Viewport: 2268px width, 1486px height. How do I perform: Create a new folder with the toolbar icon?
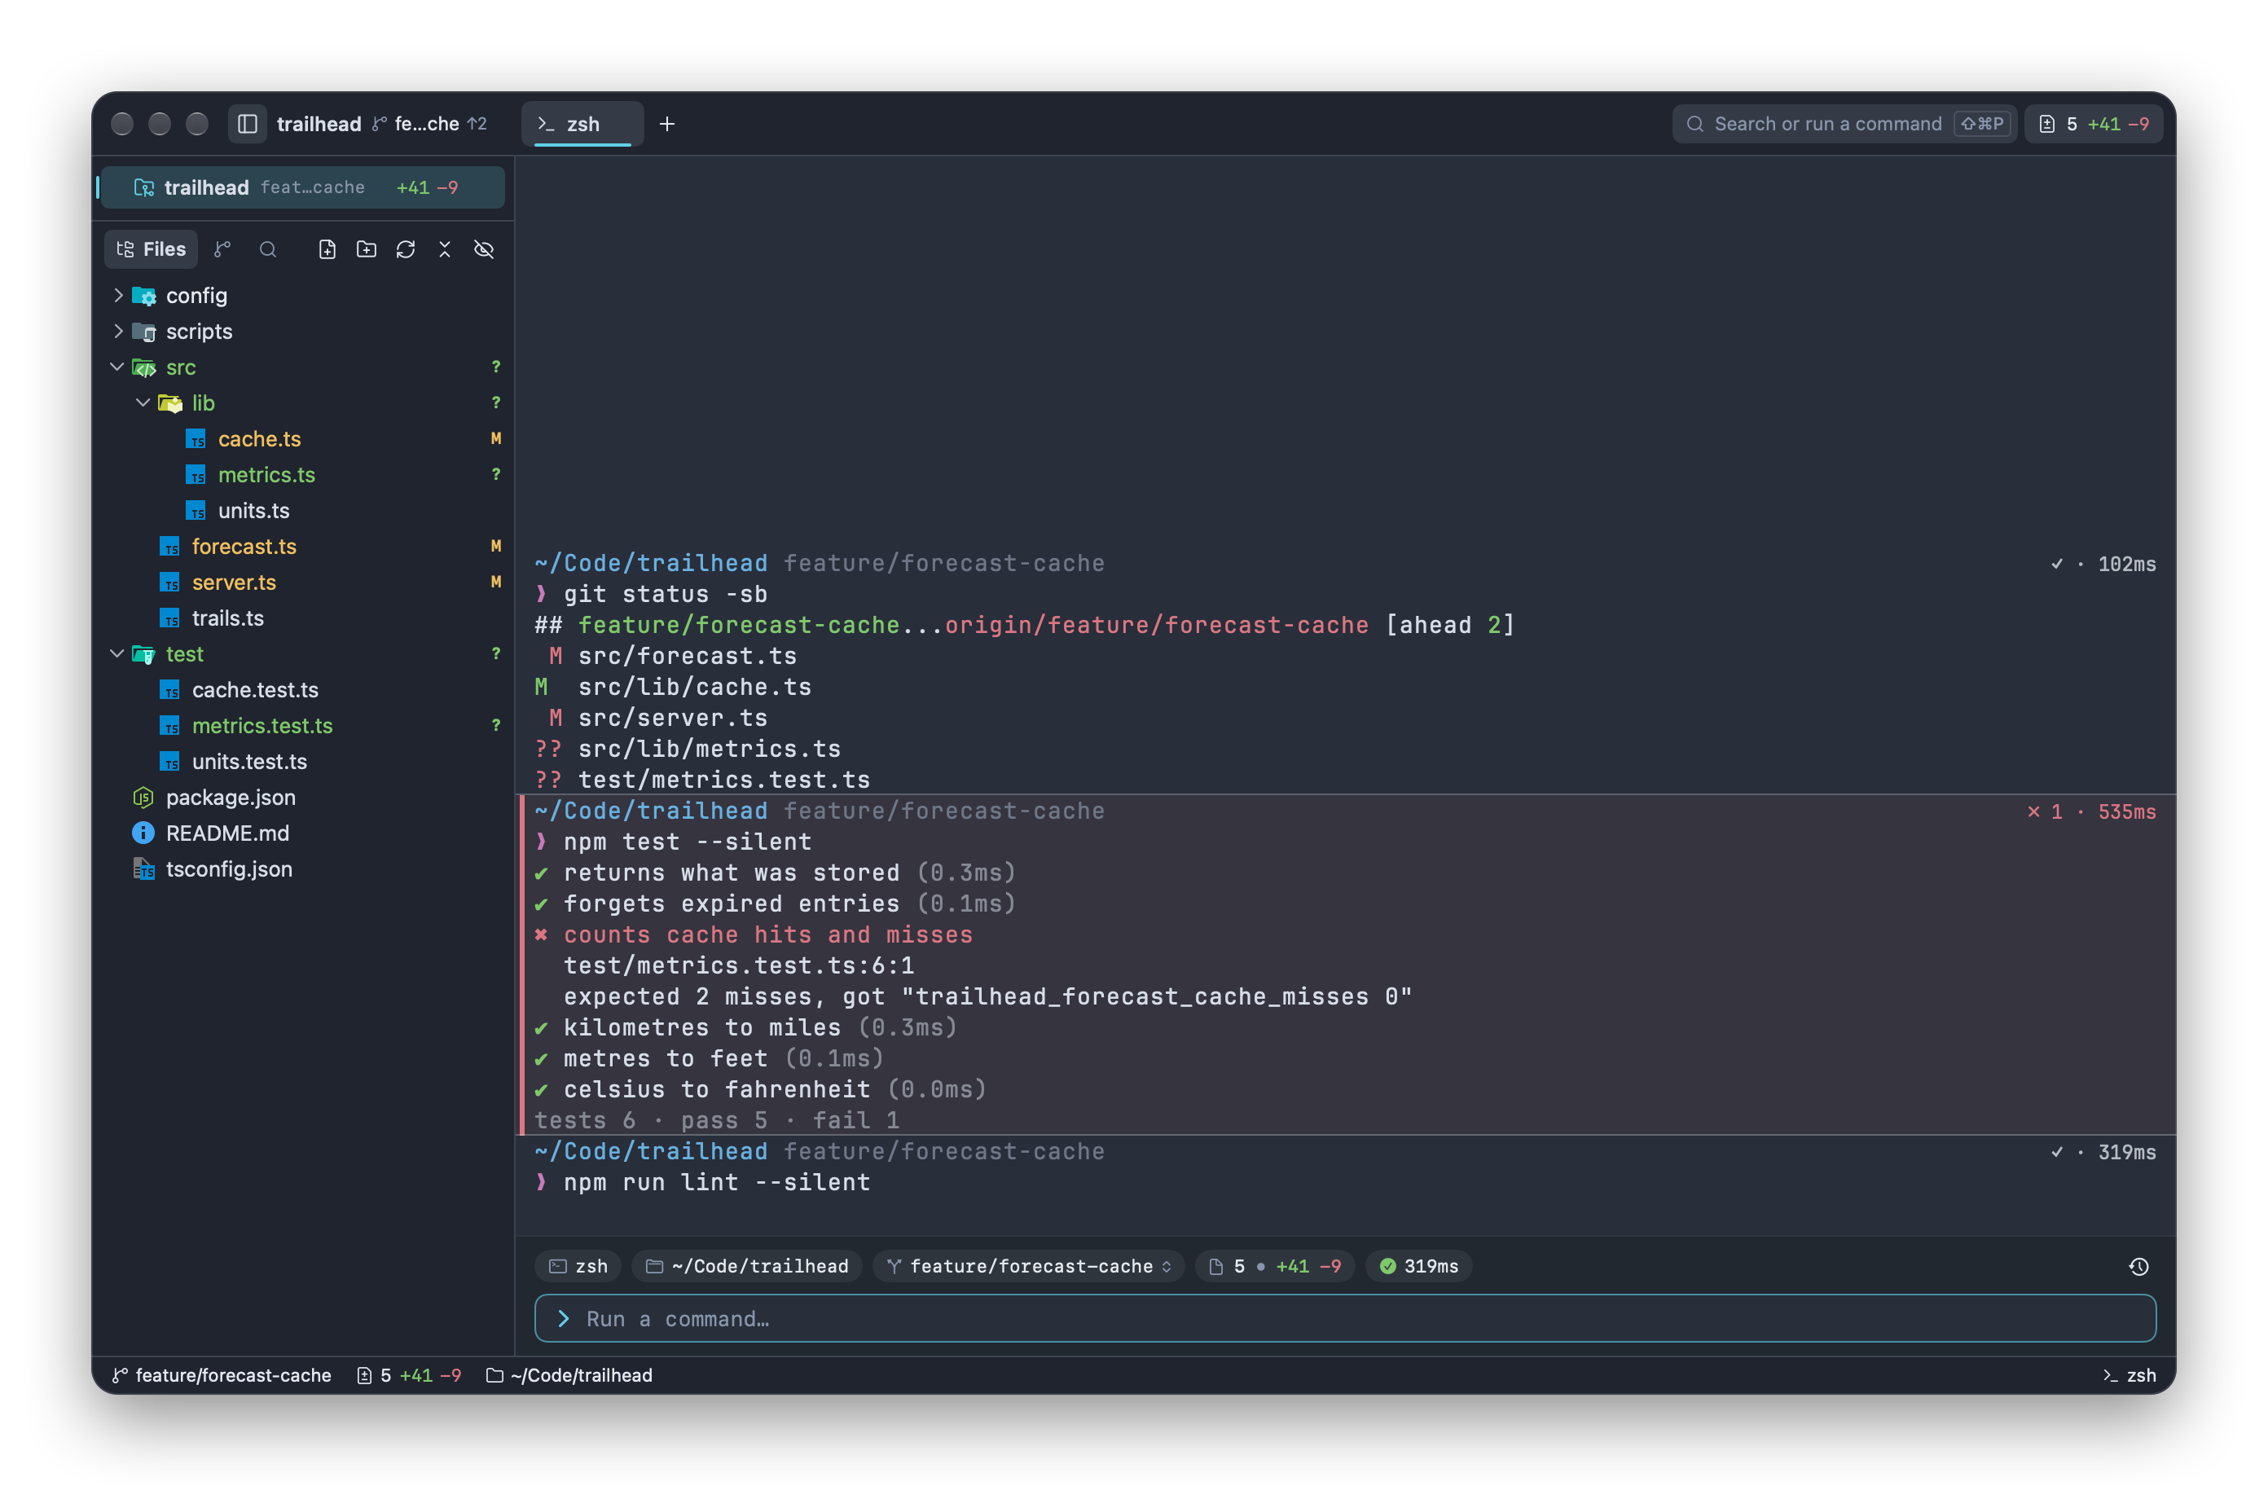(x=366, y=250)
